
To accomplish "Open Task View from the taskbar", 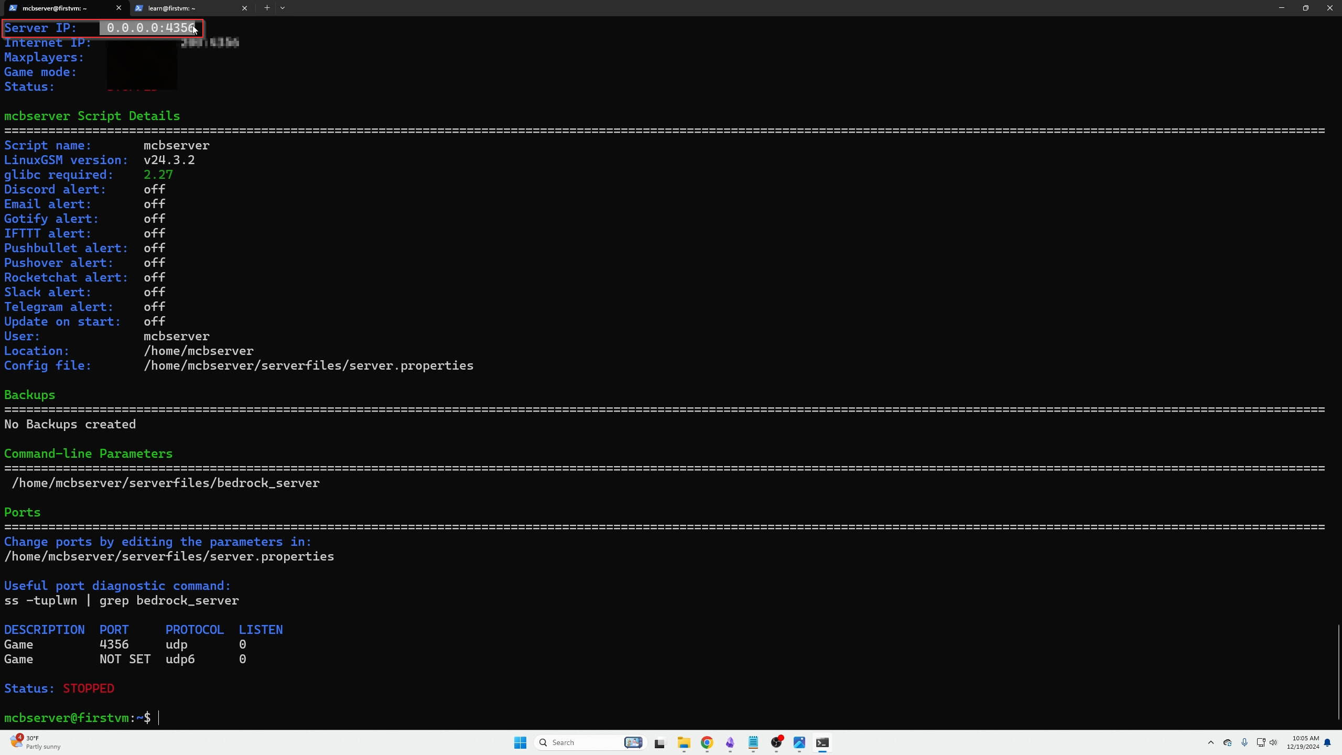I will click(x=659, y=742).
